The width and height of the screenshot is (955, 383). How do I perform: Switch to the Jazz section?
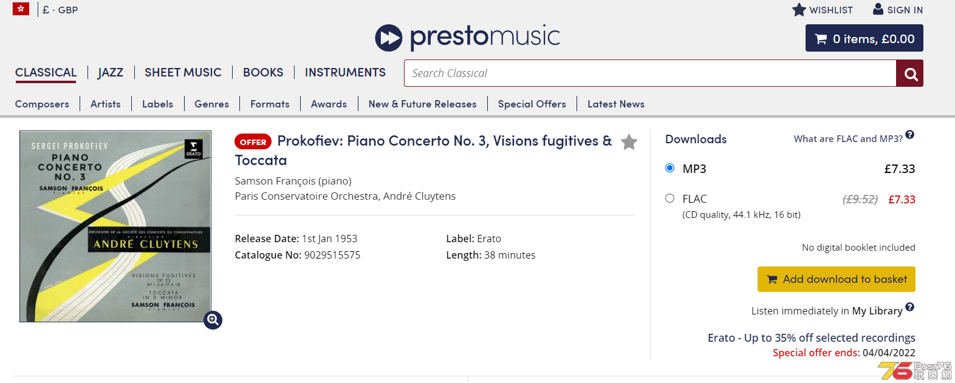click(x=111, y=72)
